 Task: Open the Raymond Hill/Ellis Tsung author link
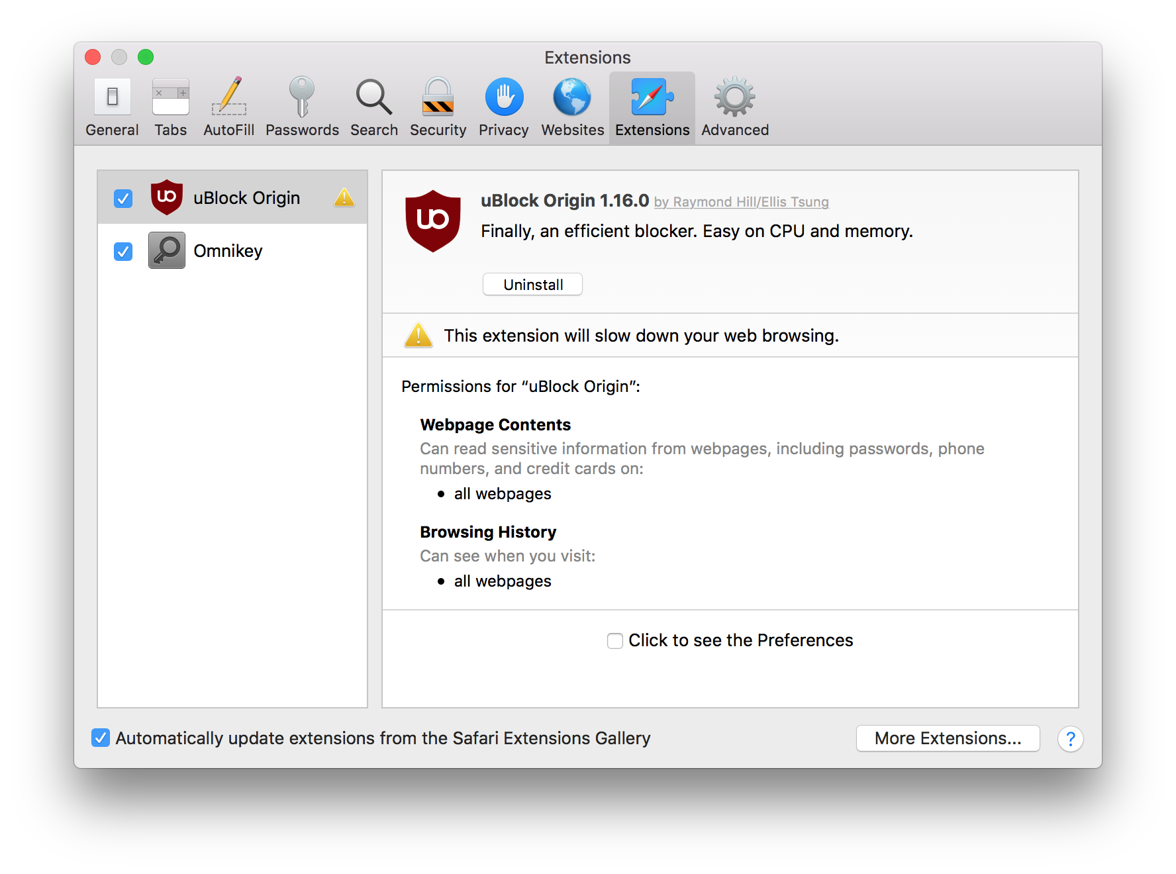[x=742, y=202]
